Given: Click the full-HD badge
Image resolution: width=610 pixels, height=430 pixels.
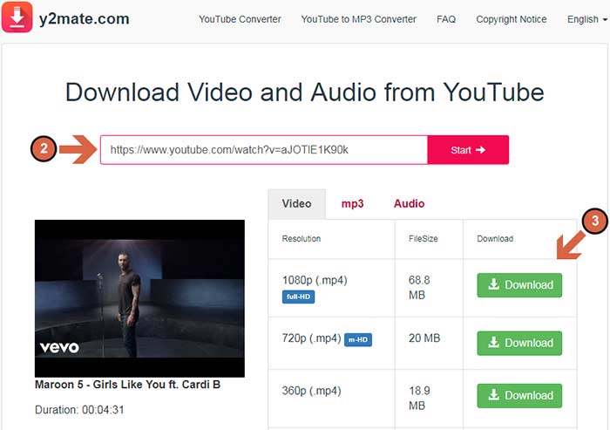Looking at the screenshot, I should point(296,297).
